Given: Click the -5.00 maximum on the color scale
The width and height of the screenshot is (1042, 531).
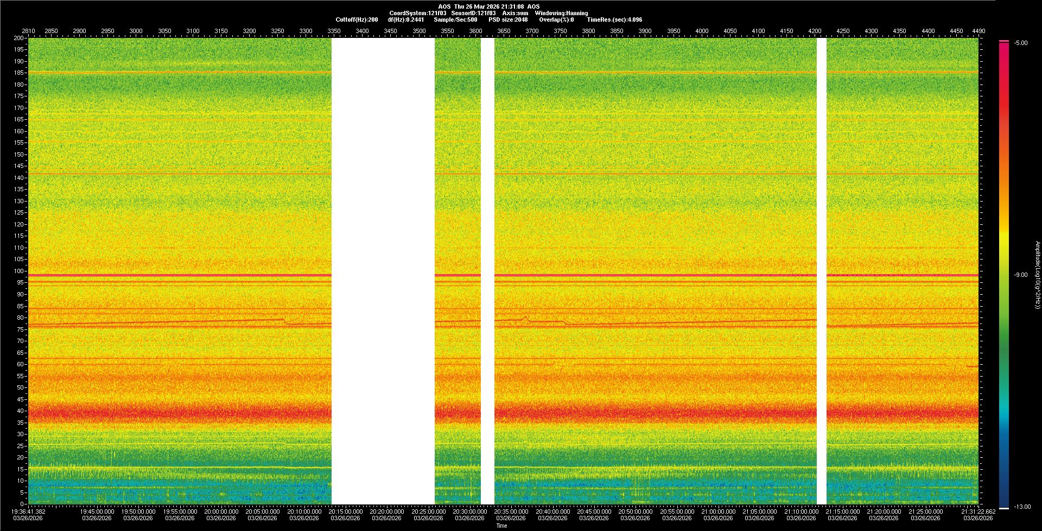Looking at the screenshot, I should coord(1021,43).
